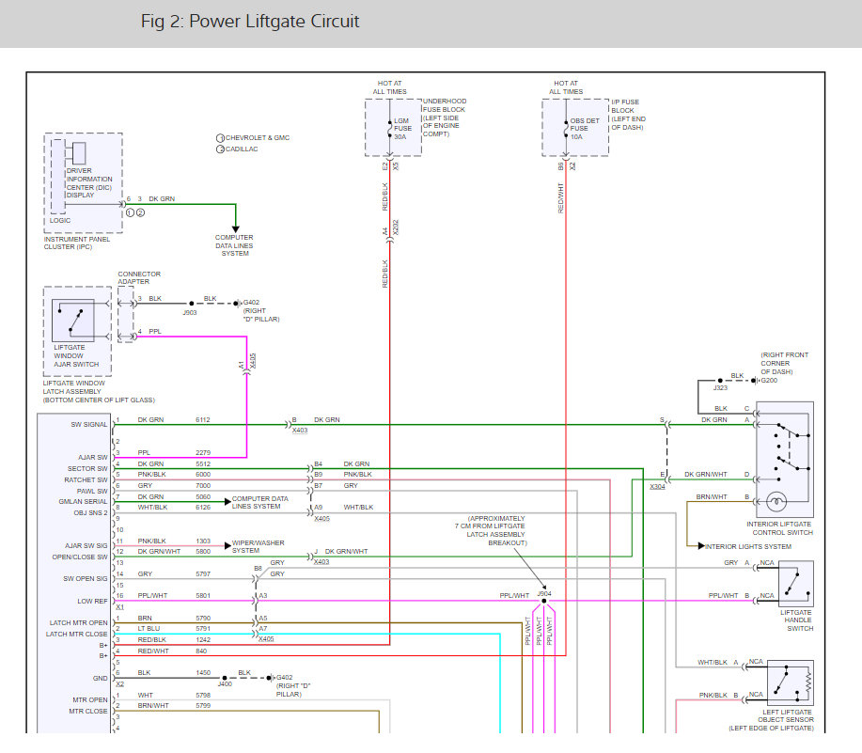
Task: Click the LGM 30A fuse symbol
Action: pyautogui.click(x=388, y=129)
